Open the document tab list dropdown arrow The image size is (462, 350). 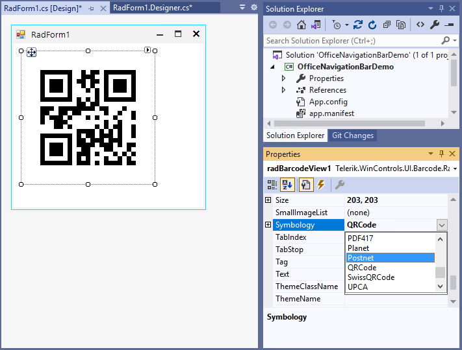click(242, 7)
